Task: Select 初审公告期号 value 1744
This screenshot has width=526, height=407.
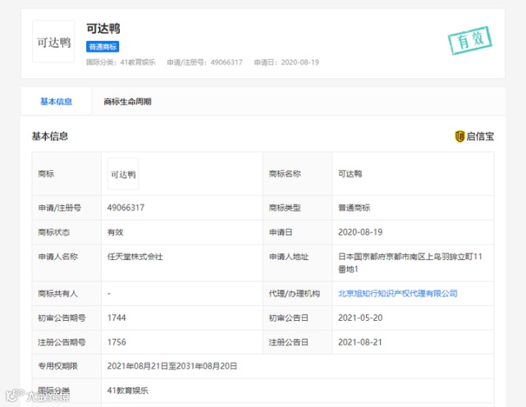Action: click(x=117, y=318)
